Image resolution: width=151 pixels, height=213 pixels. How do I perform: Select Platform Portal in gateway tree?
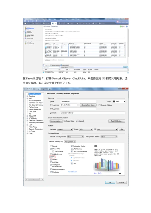[x=33, y=107]
